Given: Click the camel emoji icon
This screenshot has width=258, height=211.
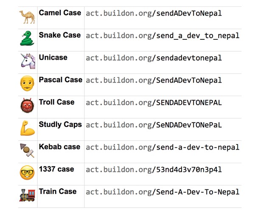Looking at the screenshot, I should click(27, 17).
